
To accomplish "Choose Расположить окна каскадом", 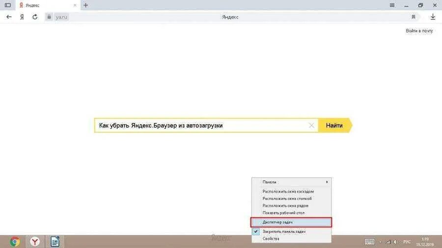I will (291, 191).
